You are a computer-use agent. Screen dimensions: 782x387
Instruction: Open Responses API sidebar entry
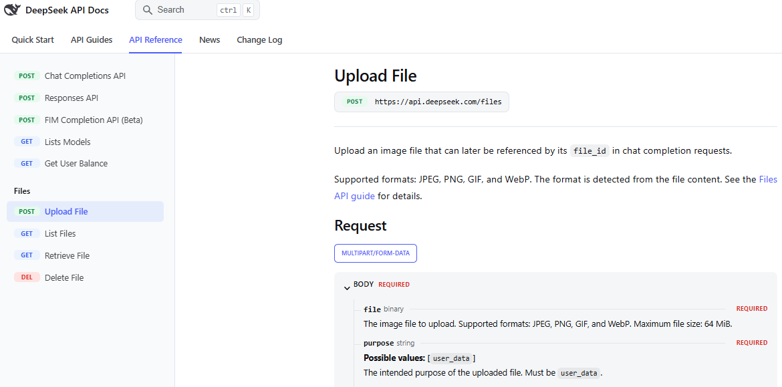pos(86,98)
